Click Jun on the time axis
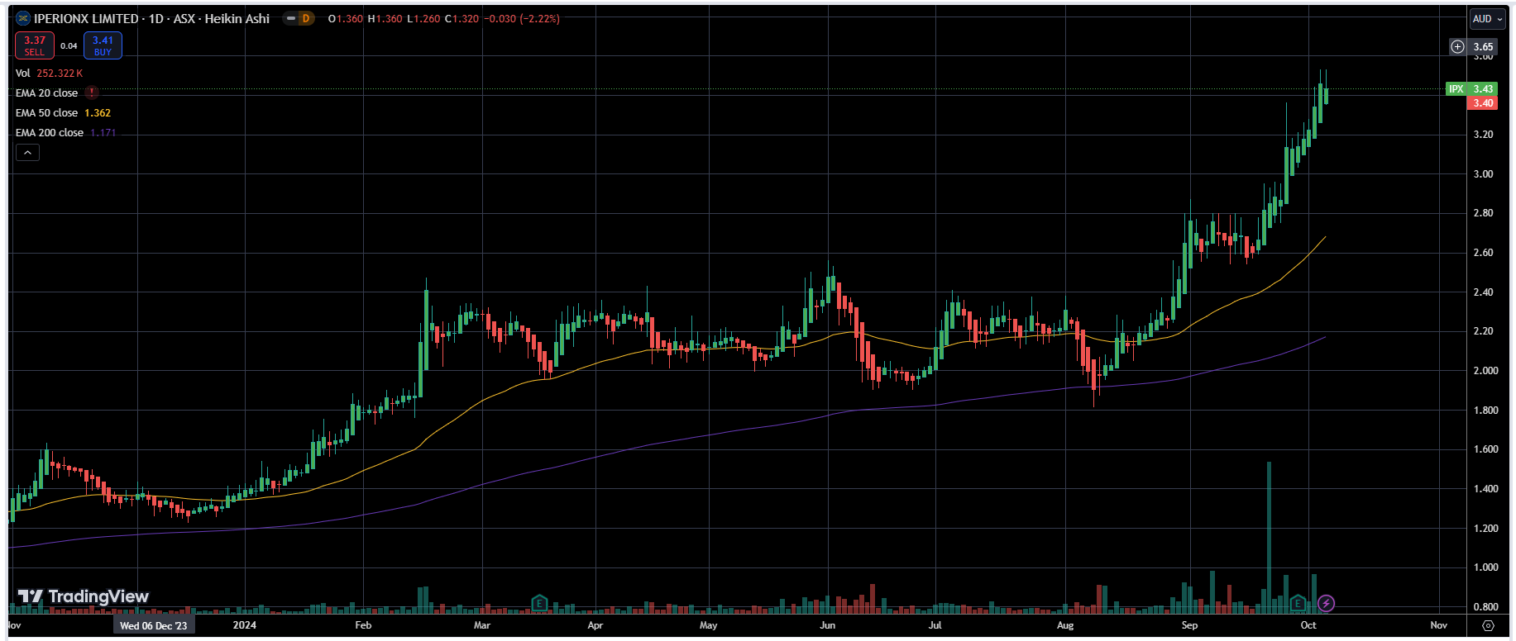The height and width of the screenshot is (641, 1516). coord(828,625)
